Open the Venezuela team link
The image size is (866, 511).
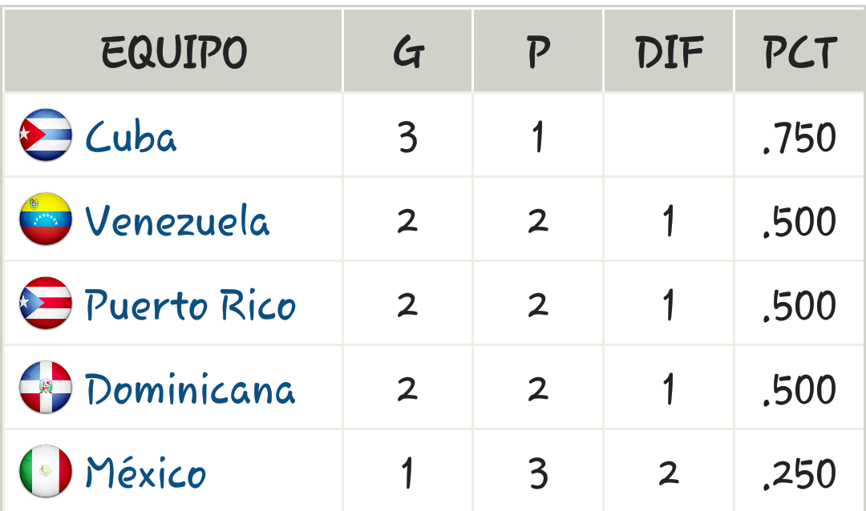coord(177,221)
